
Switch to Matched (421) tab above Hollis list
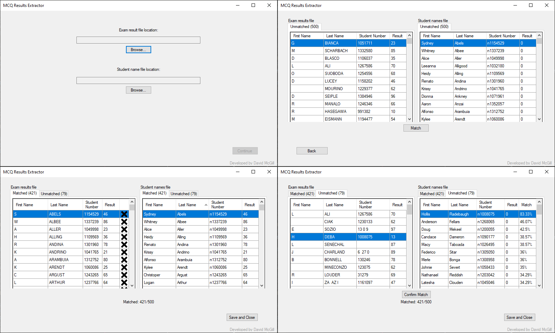[432, 194]
